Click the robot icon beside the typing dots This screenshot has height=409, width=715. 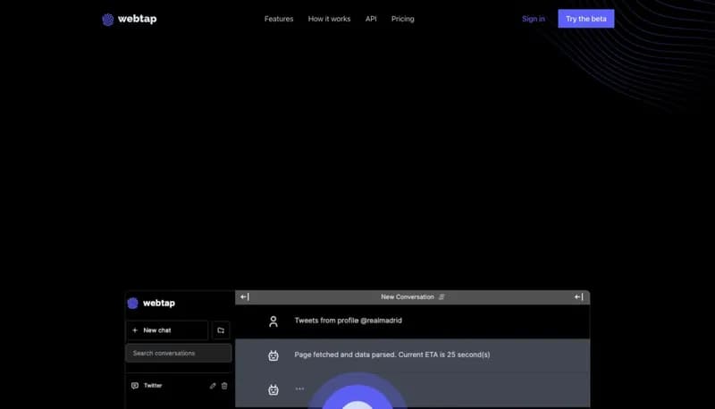click(273, 389)
